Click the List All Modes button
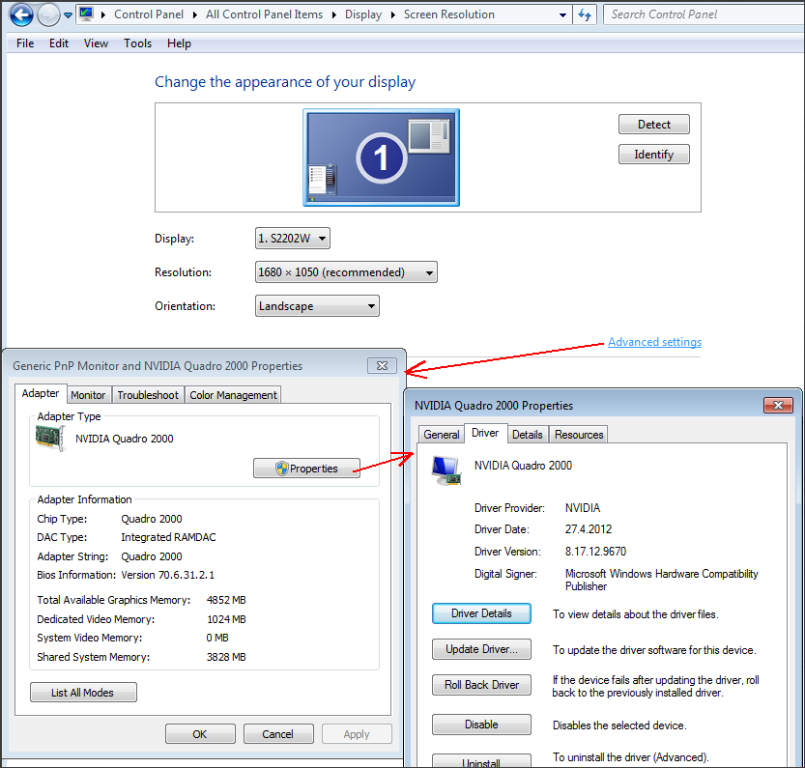805x768 pixels. 83,693
